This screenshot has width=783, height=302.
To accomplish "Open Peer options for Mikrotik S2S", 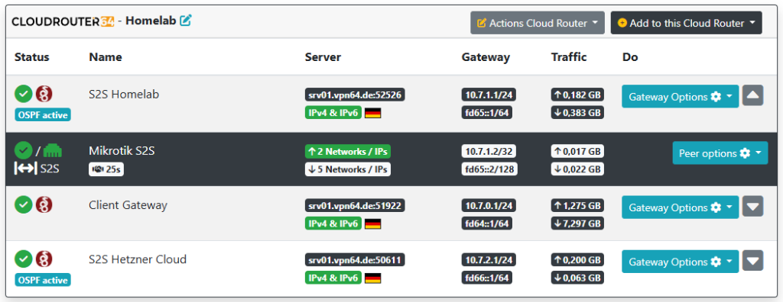I will [x=720, y=153].
